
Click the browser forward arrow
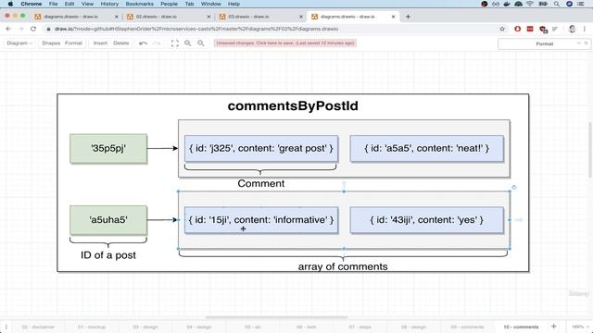click(20, 29)
